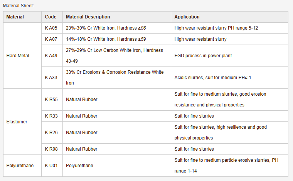Screen dimensions: 293x181
Task: Select code cell K A49
Action: click(x=51, y=56)
